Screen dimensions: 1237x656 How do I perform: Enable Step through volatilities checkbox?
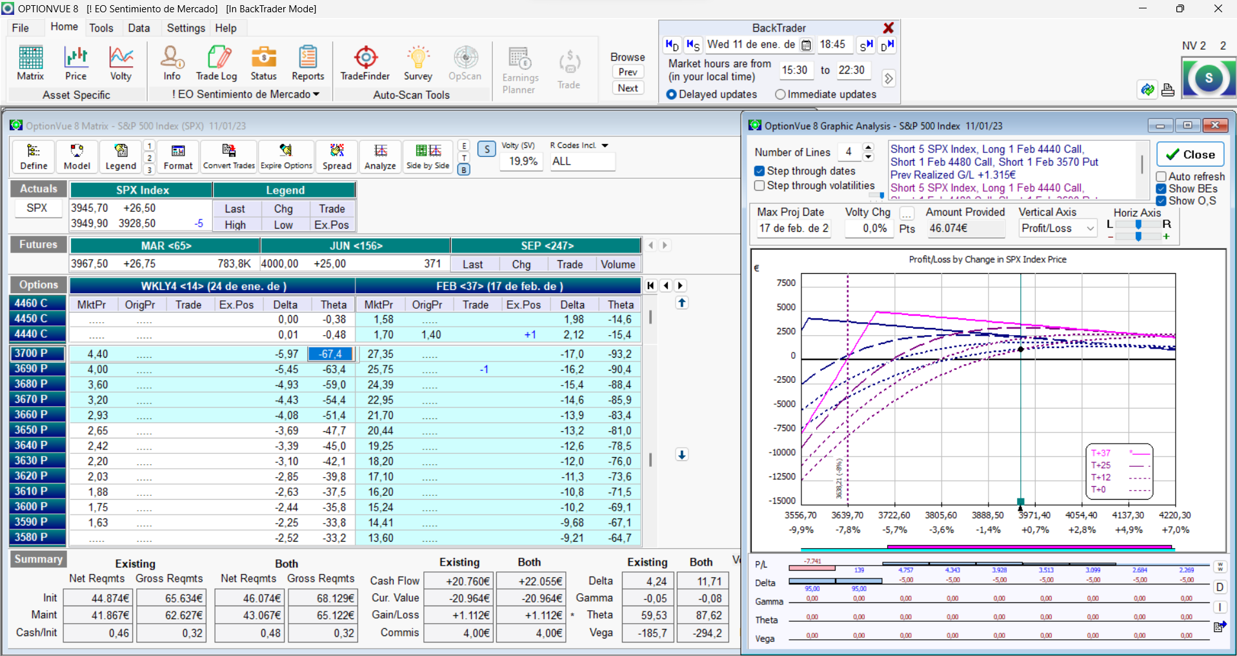[x=759, y=186]
